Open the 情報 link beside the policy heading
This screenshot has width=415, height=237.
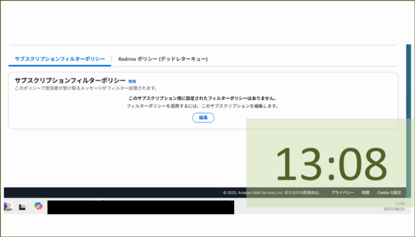[132, 81]
